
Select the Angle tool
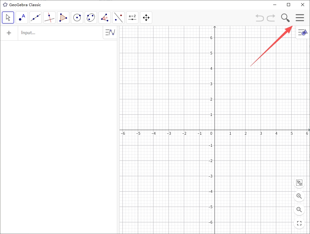point(105,18)
